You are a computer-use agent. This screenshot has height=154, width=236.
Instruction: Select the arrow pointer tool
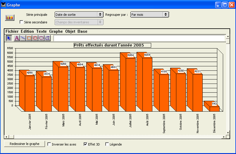[x=9, y=38]
